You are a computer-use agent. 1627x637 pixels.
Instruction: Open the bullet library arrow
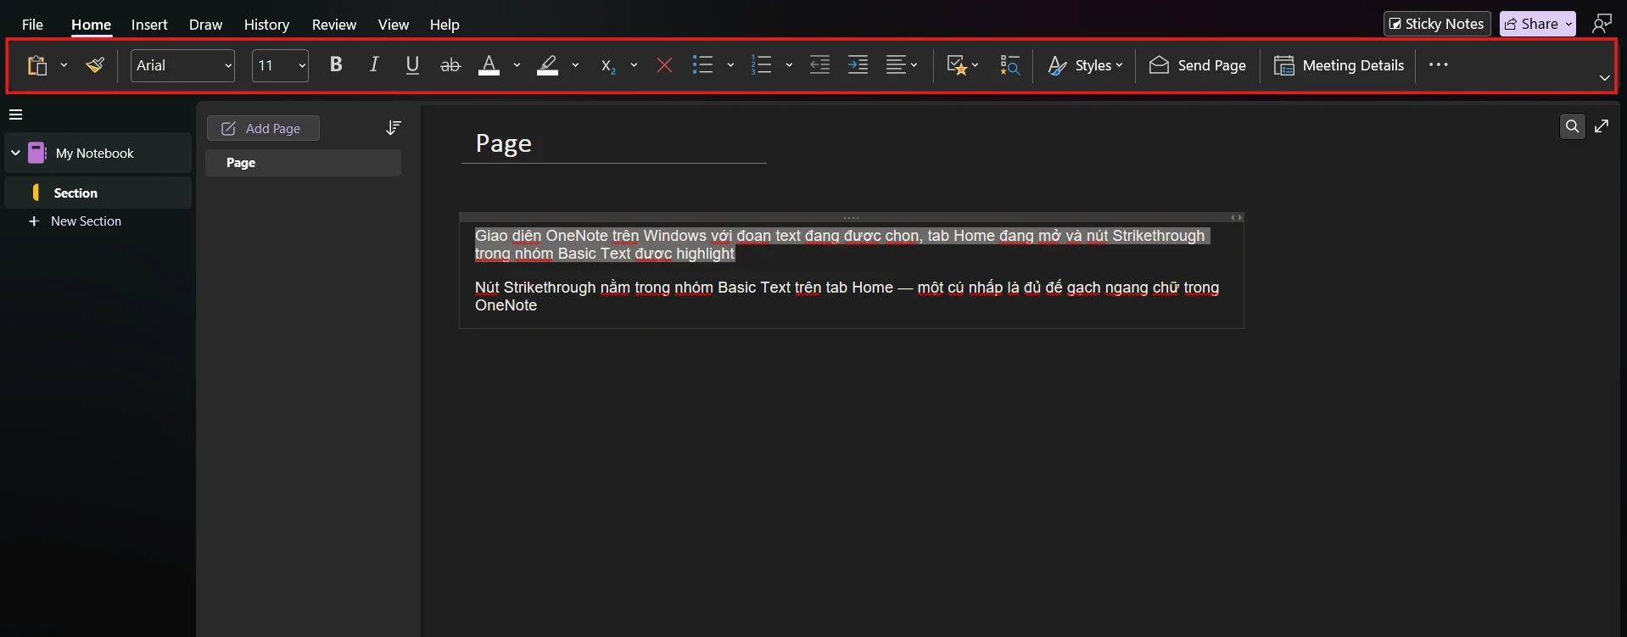730,65
